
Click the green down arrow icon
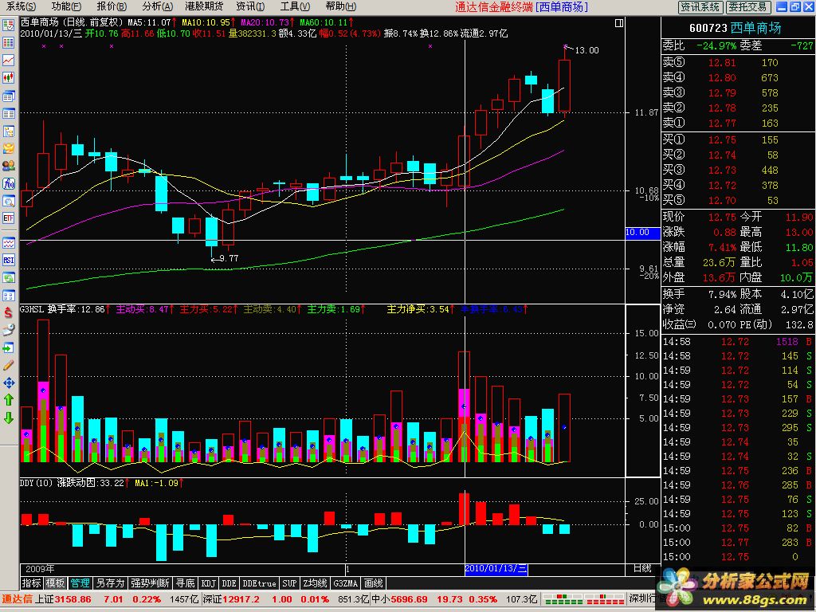coord(8,418)
